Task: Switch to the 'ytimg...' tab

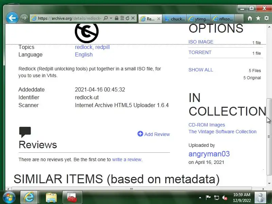Action: 199,19
